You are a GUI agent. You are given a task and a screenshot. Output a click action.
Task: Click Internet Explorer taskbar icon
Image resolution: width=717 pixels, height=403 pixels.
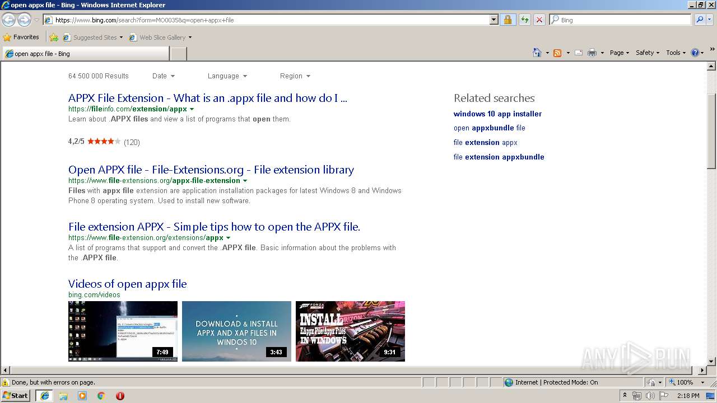pos(44,396)
